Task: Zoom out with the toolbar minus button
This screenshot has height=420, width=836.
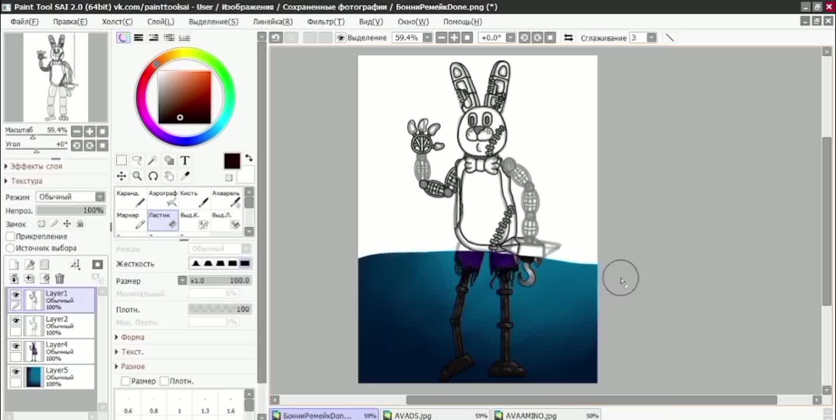Action: click(x=442, y=37)
